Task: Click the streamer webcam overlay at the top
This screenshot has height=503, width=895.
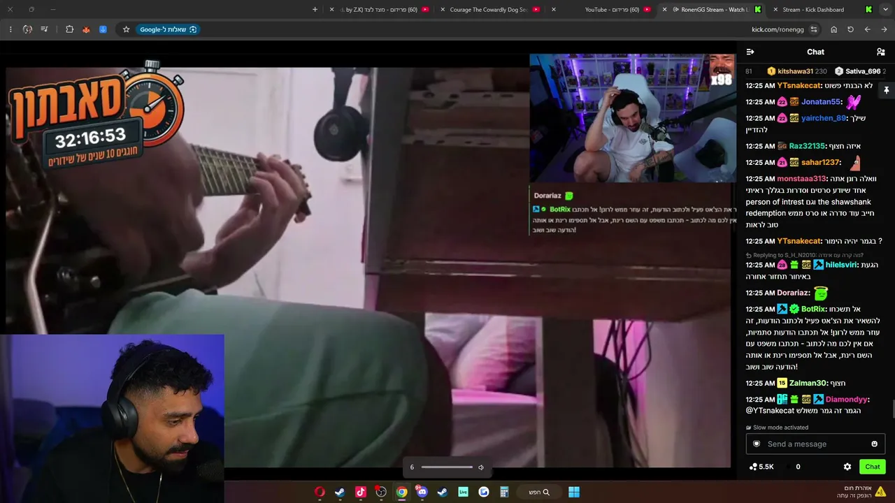Action: click(633, 118)
